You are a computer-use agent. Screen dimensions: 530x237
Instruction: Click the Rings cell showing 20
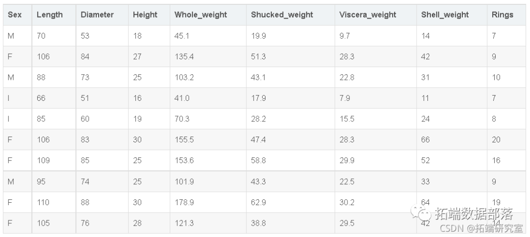(496, 140)
